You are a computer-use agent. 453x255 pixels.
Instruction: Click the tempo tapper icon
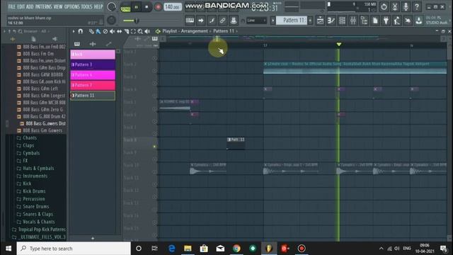pos(397,21)
